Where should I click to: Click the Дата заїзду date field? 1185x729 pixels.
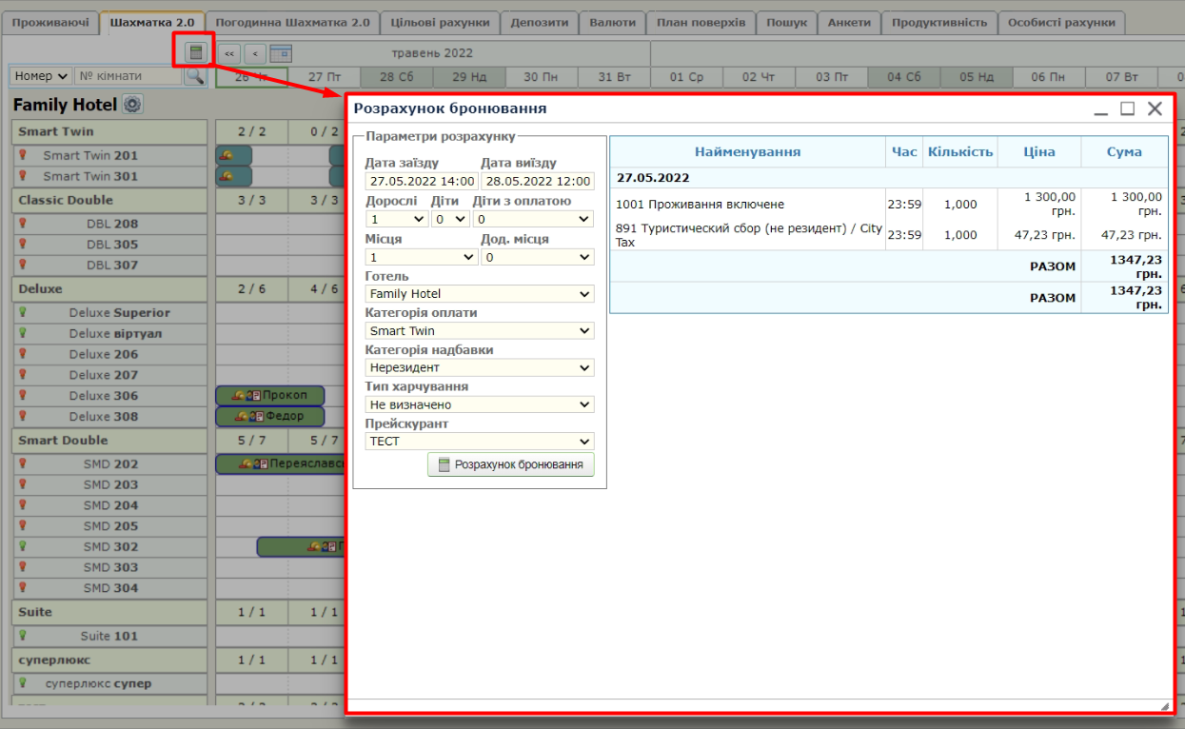coord(422,181)
